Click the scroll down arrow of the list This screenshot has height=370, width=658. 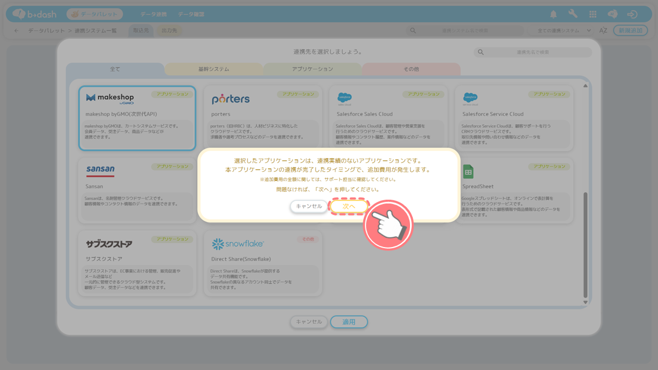(x=585, y=302)
